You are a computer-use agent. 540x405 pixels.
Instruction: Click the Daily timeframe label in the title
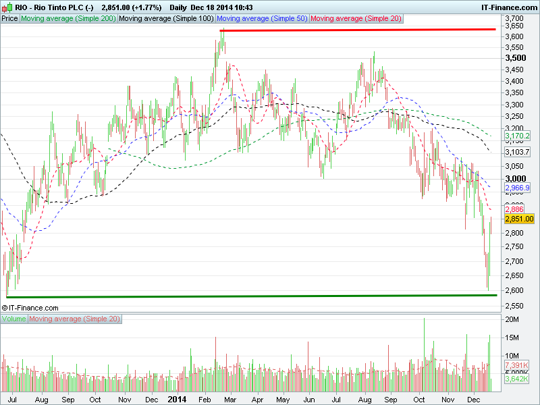[178, 7]
